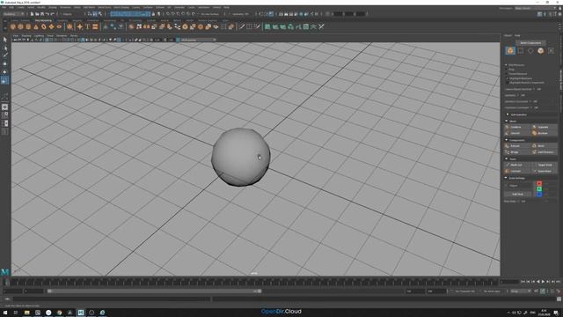This screenshot has width=563, height=317.
Task: Switch to the Poly Modeling shelf tab
Action: [43, 20]
